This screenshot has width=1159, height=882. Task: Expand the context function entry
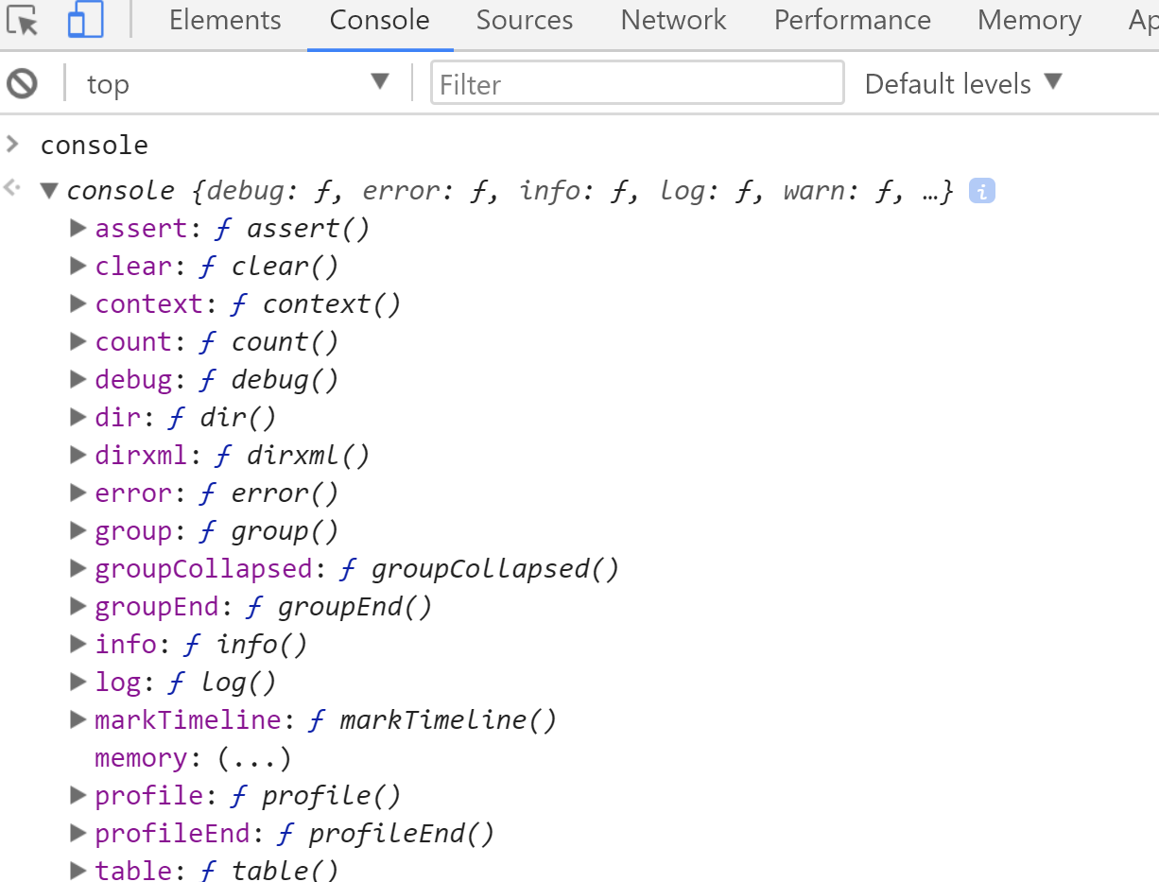[79, 303]
